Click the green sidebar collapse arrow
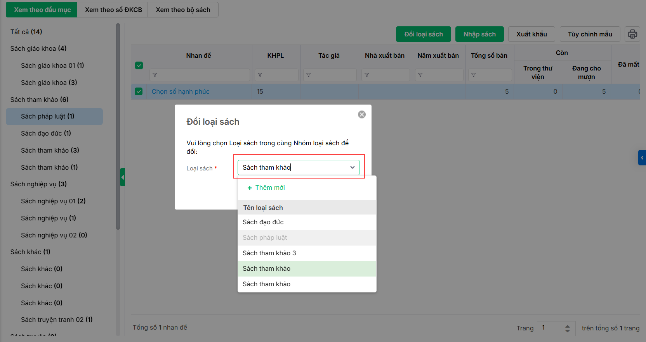 click(123, 177)
